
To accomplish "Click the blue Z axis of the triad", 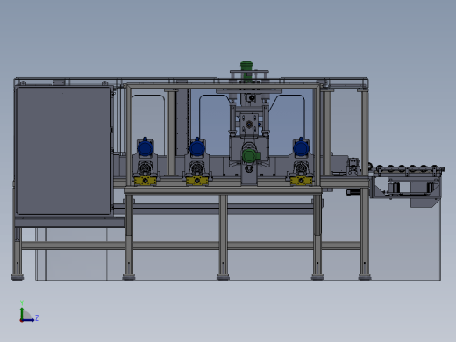I will pos(28,320).
